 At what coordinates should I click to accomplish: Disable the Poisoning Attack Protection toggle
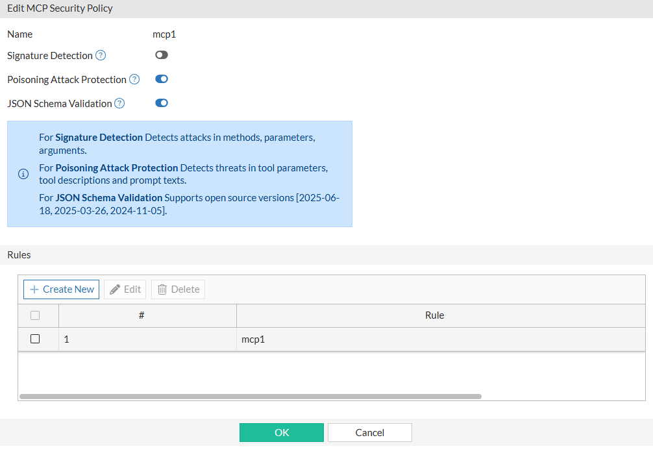[162, 79]
